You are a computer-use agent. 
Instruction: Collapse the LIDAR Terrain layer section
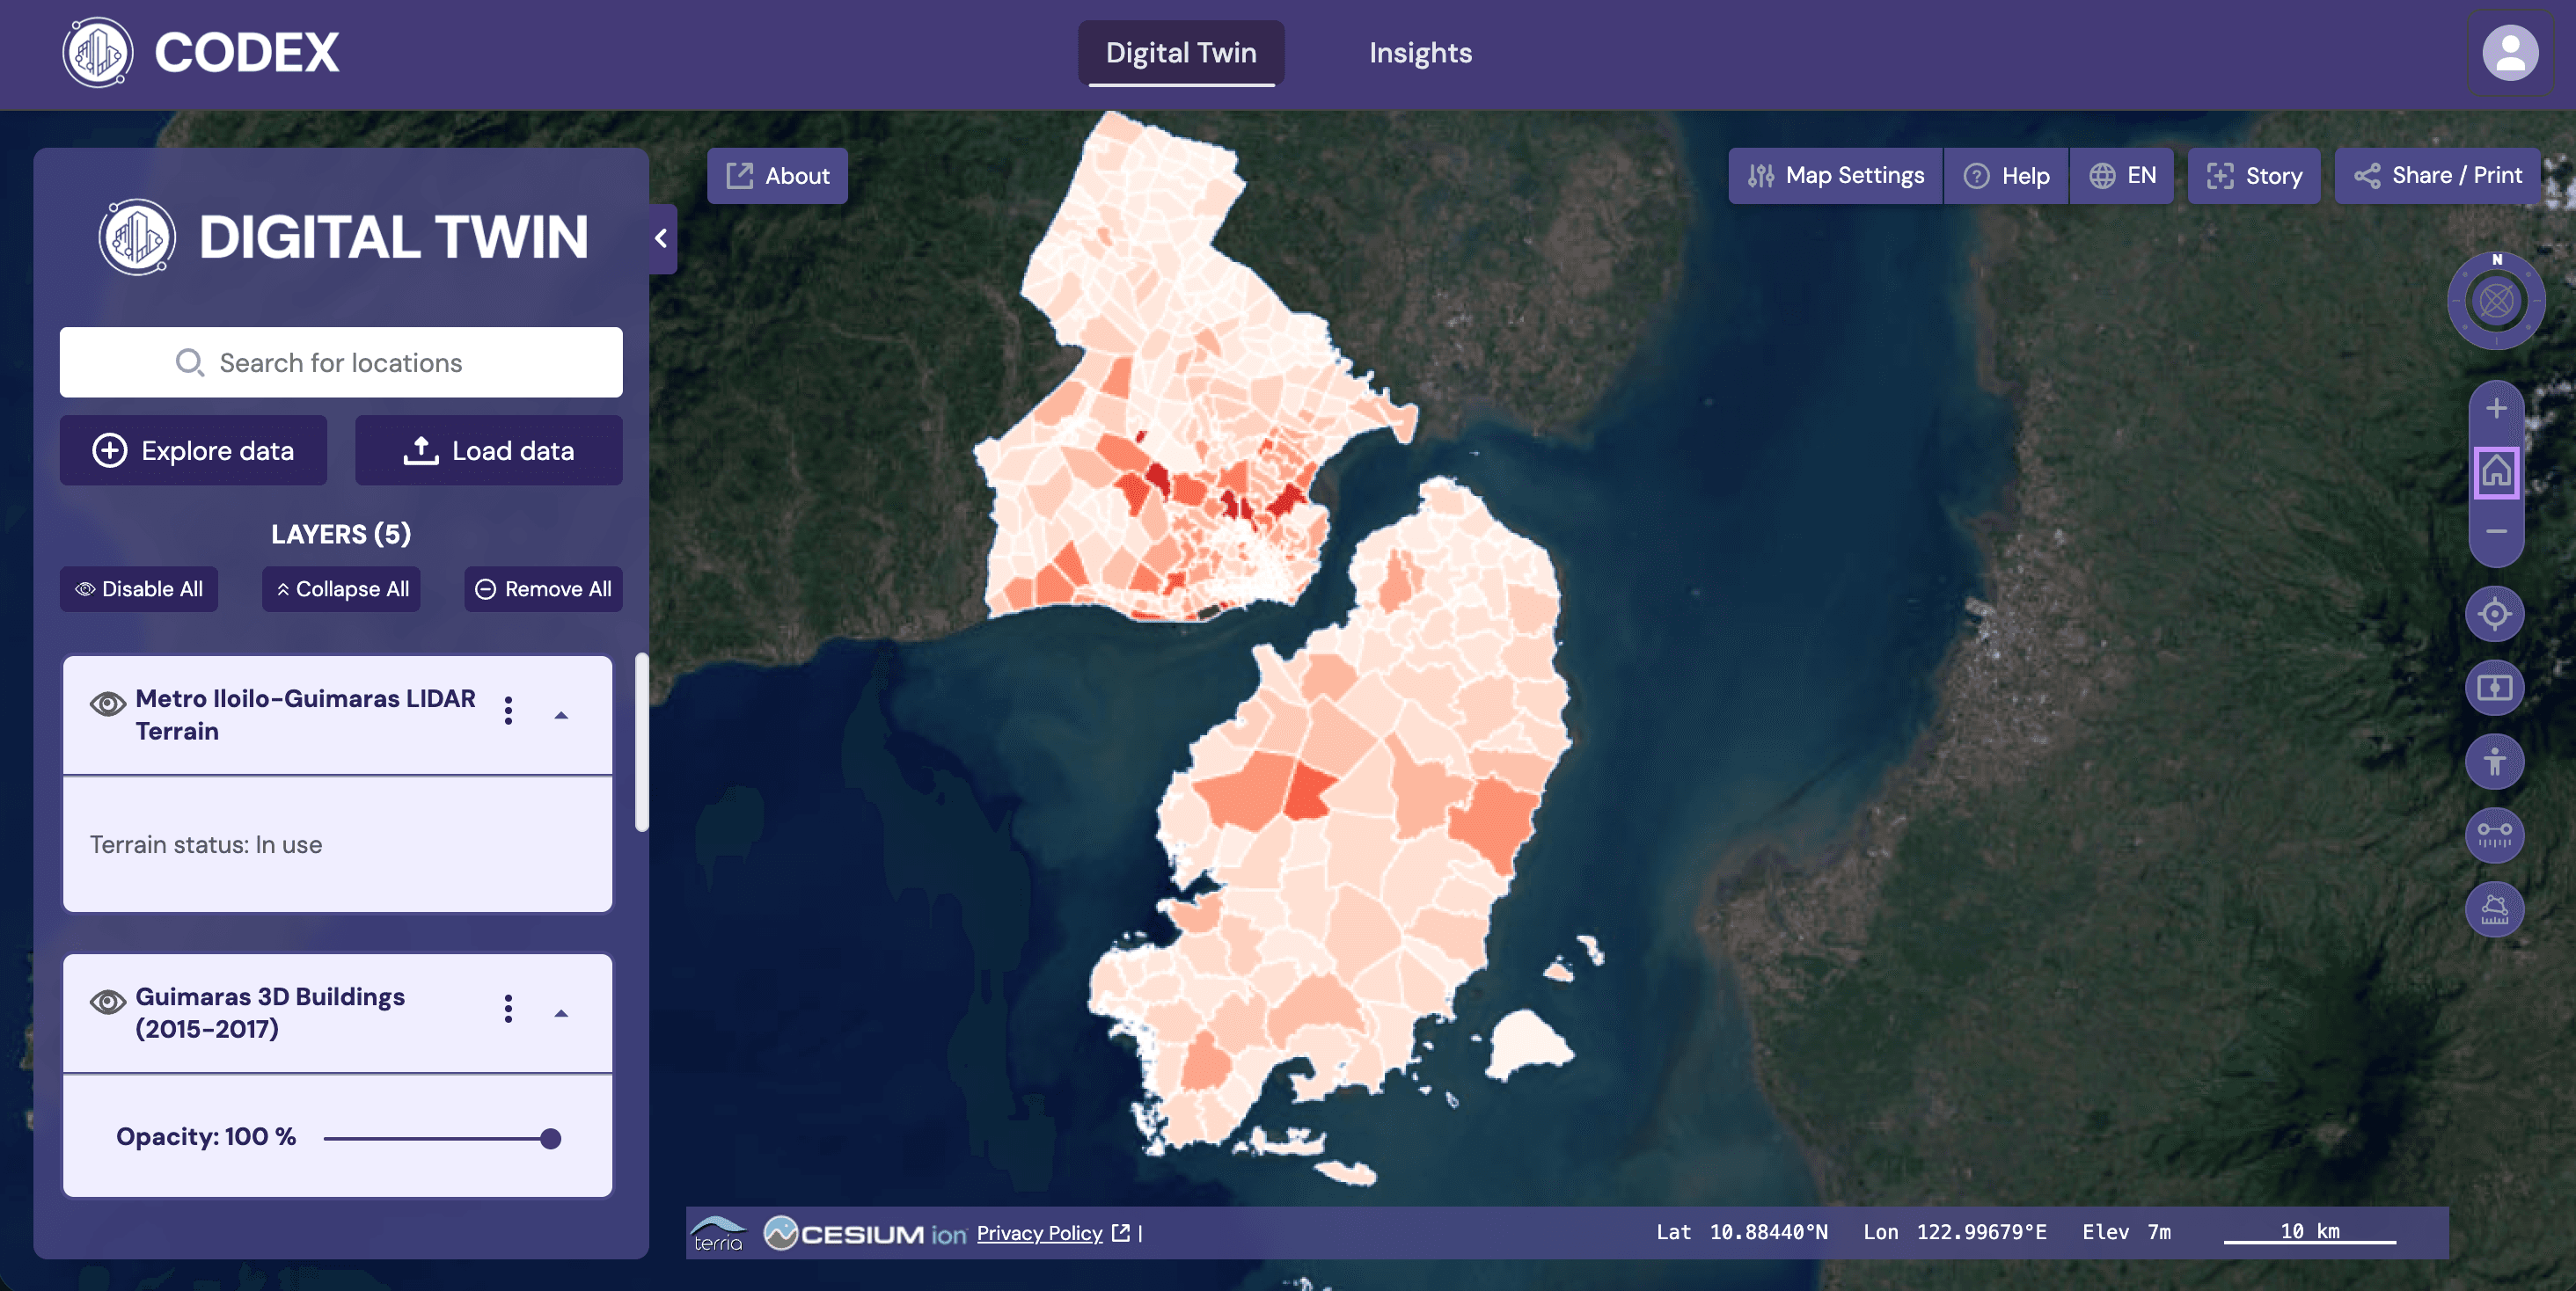[561, 716]
